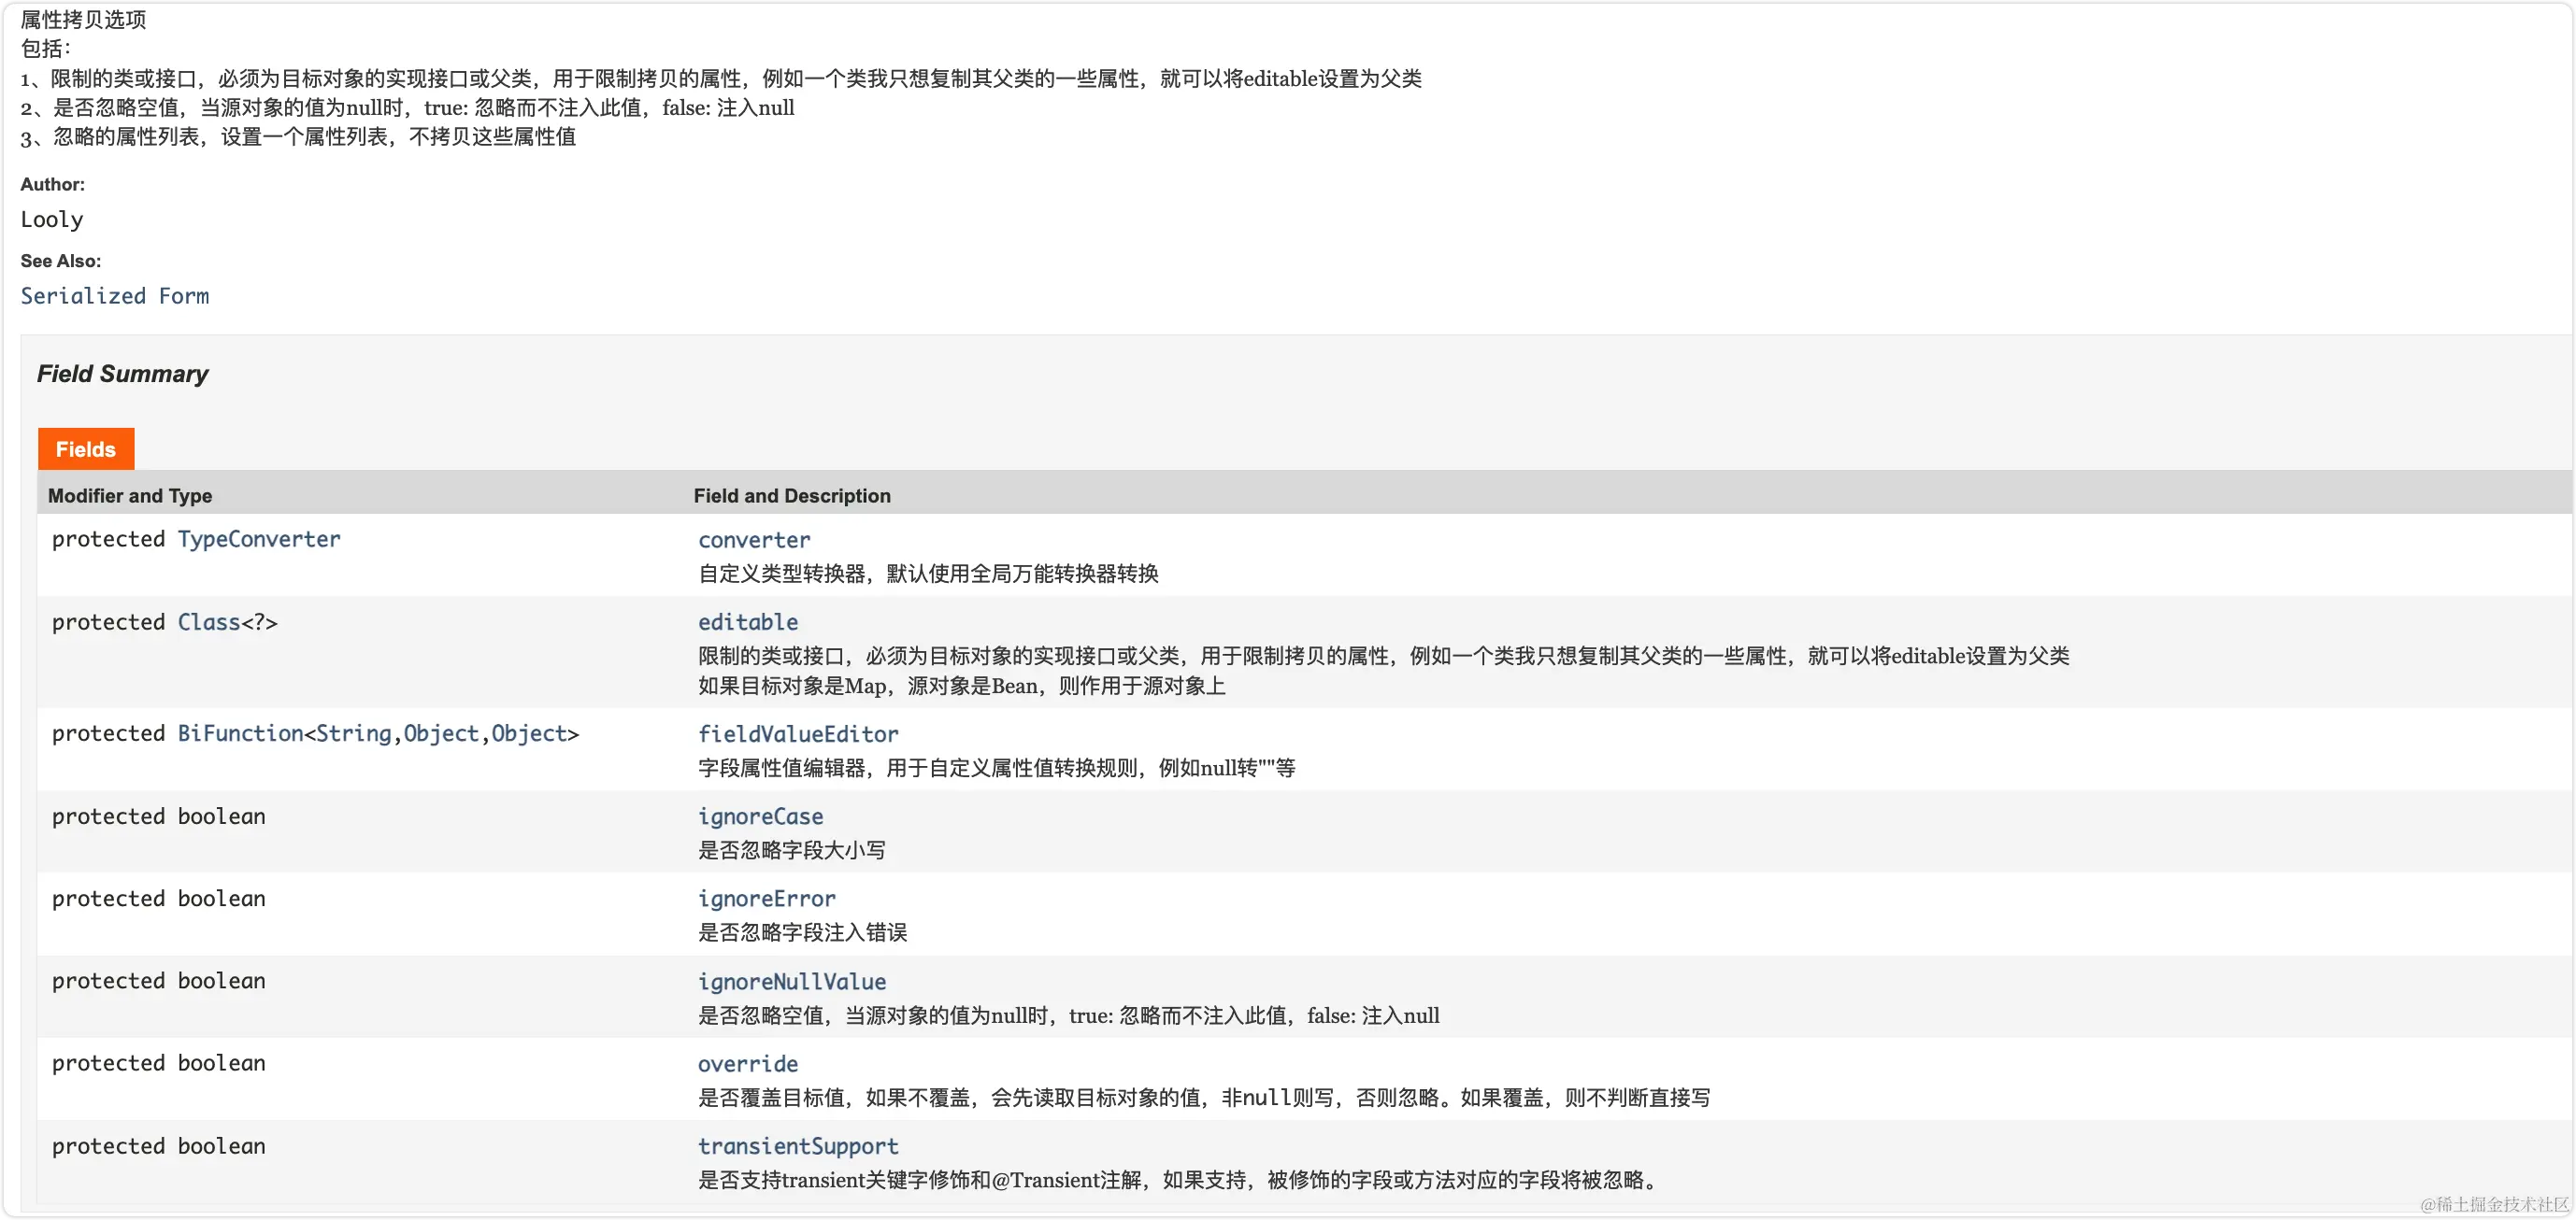The width and height of the screenshot is (2576, 1220).
Task: Click the ignoreNullValue field link
Action: pyautogui.click(x=792, y=981)
